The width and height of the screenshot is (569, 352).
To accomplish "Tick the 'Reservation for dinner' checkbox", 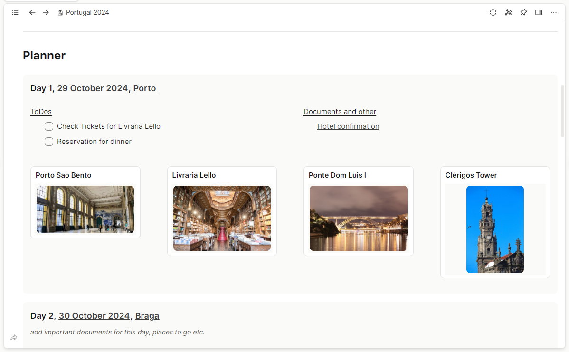I will click(x=49, y=142).
